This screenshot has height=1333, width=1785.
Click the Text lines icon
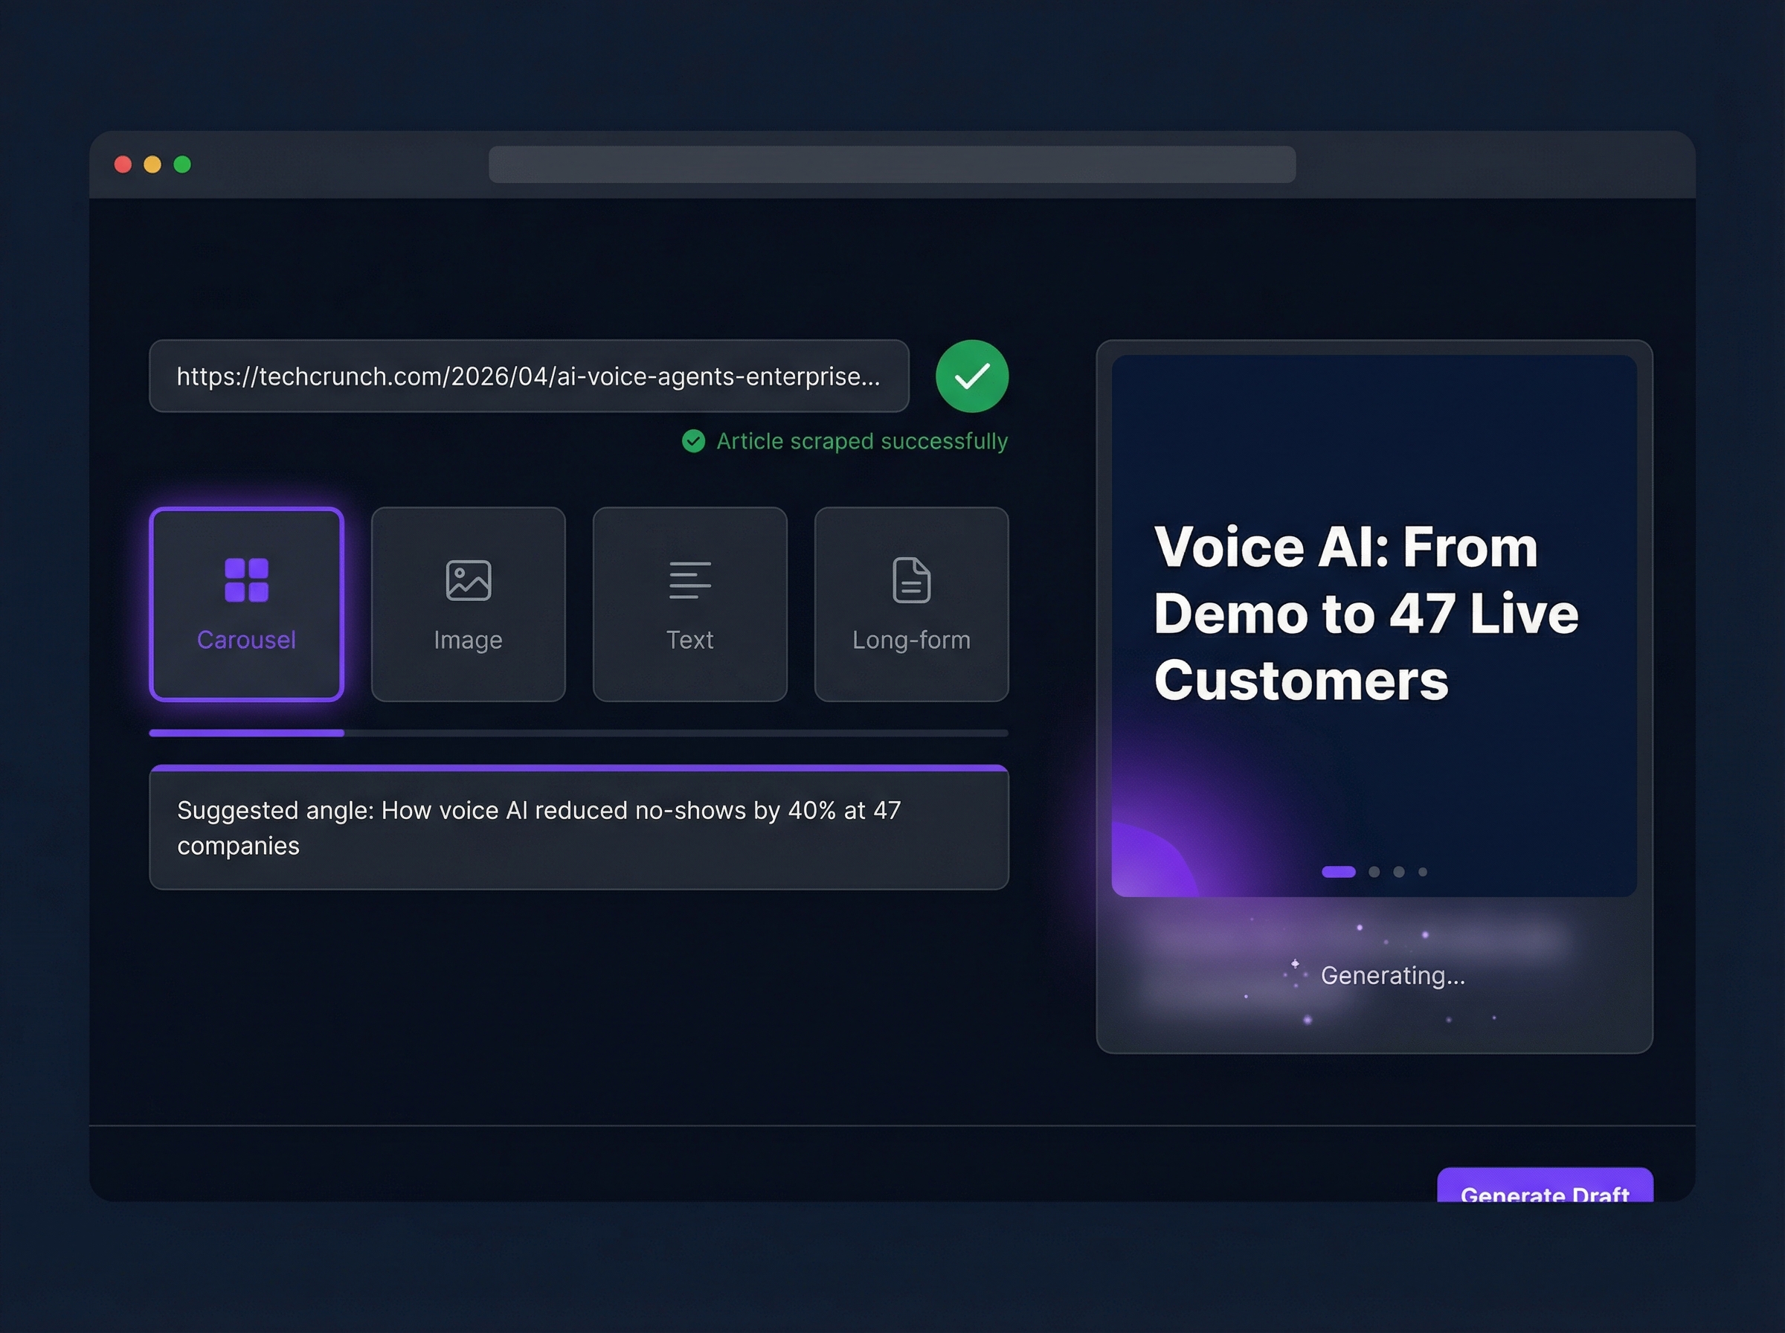689,579
